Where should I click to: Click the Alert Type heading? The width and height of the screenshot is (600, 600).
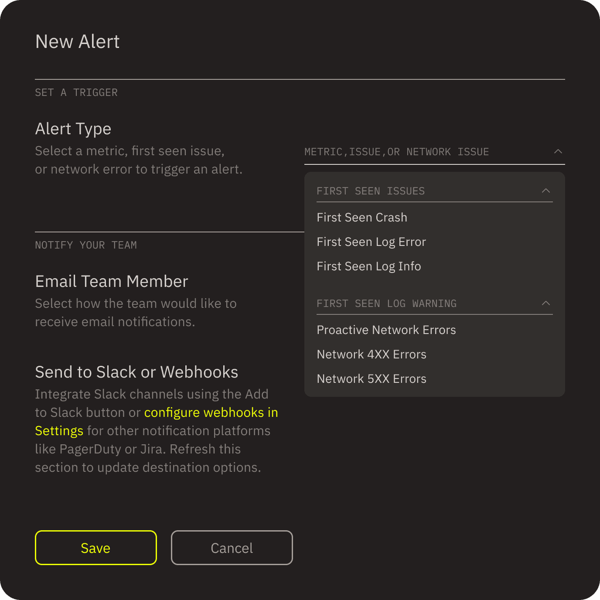(x=73, y=129)
